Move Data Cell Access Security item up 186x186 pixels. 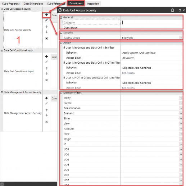tap(47, 27)
